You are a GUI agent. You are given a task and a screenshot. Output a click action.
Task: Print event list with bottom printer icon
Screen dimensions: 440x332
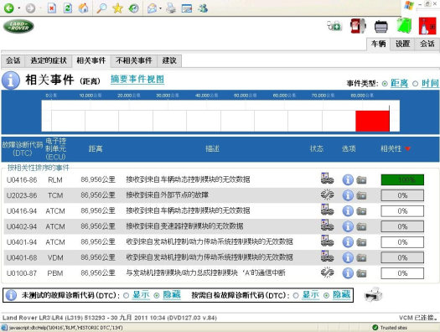coord(373,294)
